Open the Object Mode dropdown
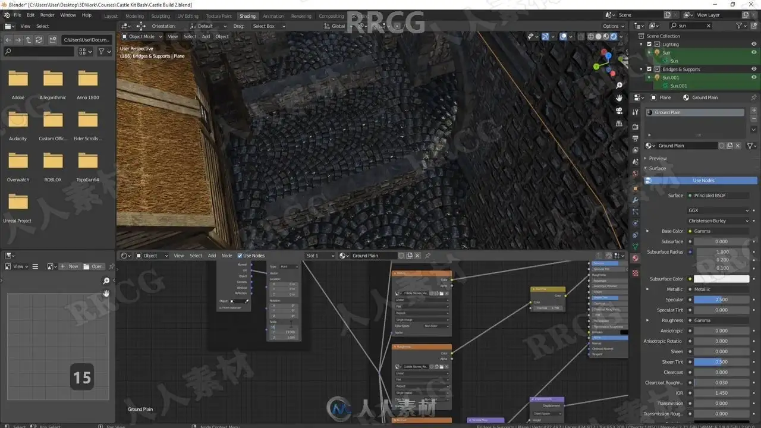This screenshot has width=761, height=428. coord(141,36)
